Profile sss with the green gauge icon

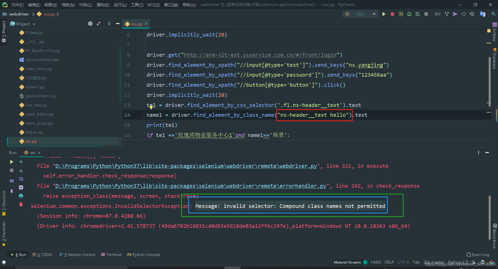[x=409, y=14]
